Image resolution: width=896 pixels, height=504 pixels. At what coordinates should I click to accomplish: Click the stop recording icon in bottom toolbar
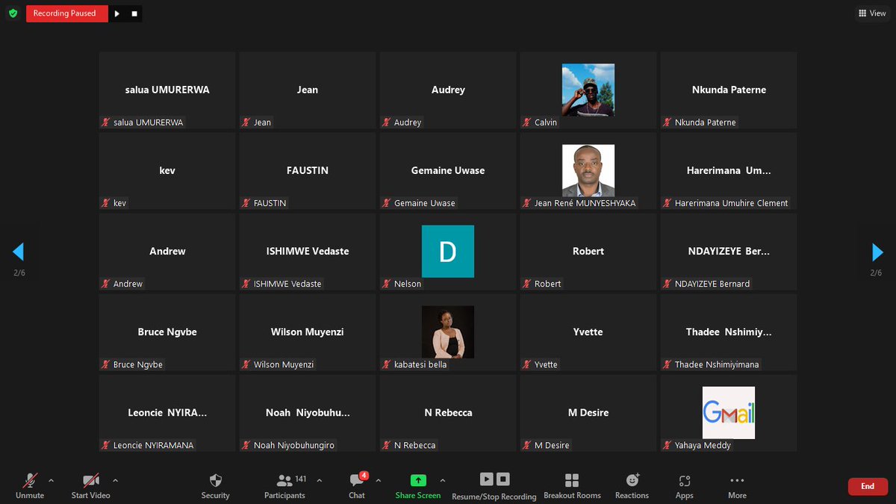(503, 479)
